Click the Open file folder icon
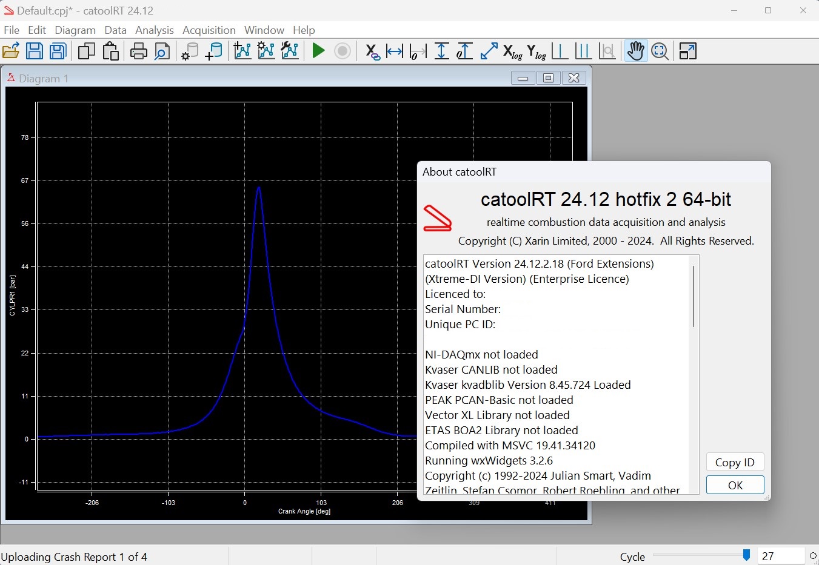Screen dimensions: 819x565 pyautogui.click(x=11, y=51)
